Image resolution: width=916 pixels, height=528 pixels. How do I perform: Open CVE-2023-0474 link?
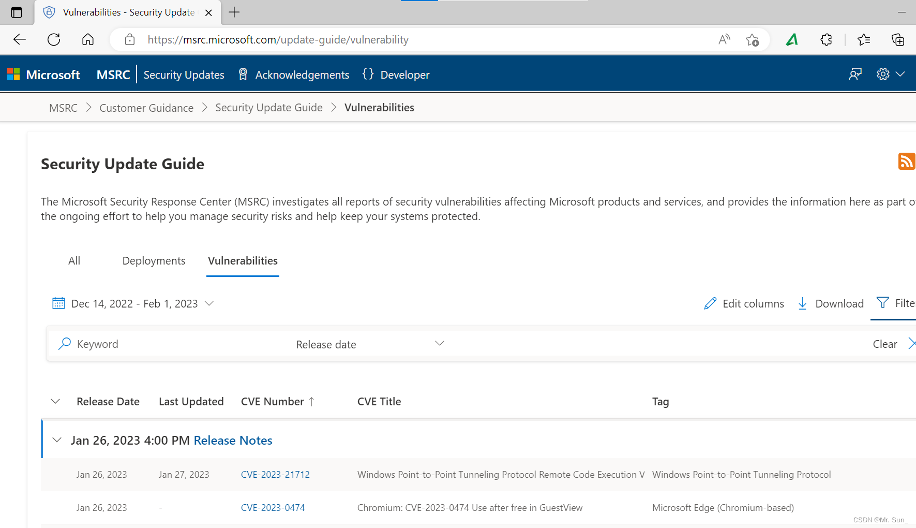coord(273,507)
